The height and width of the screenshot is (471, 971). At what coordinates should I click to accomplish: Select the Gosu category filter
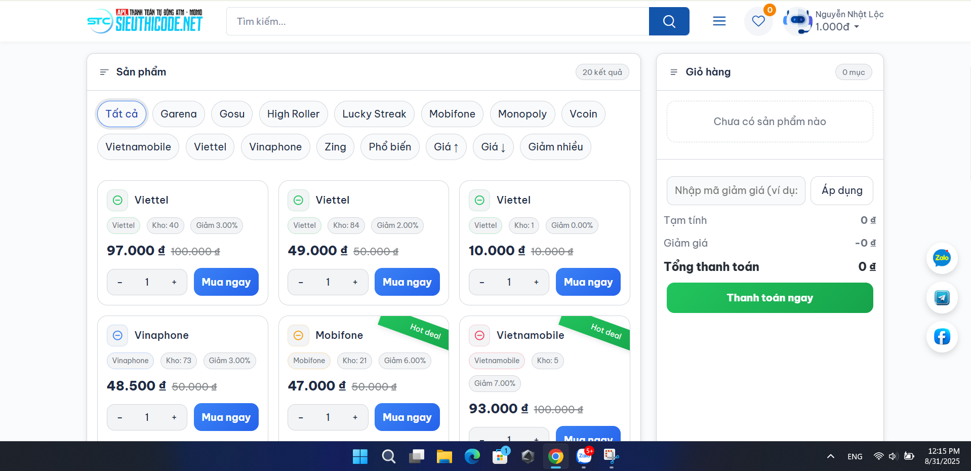pyautogui.click(x=232, y=114)
